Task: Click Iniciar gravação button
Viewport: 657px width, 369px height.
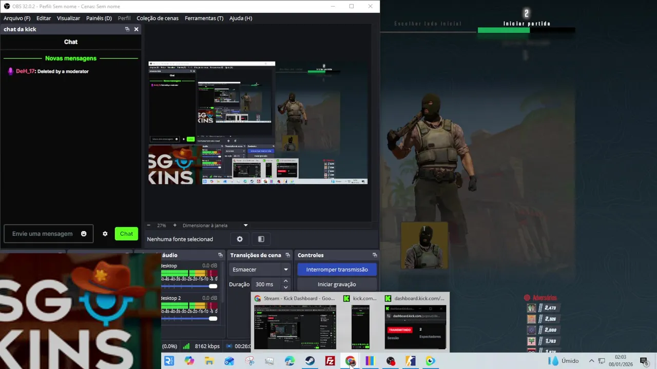Action: (x=337, y=284)
